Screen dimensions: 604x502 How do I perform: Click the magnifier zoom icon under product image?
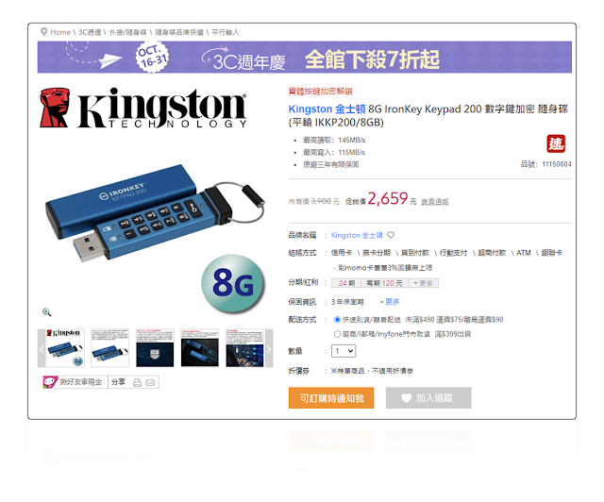pyautogui.click(x=46, y=312)
